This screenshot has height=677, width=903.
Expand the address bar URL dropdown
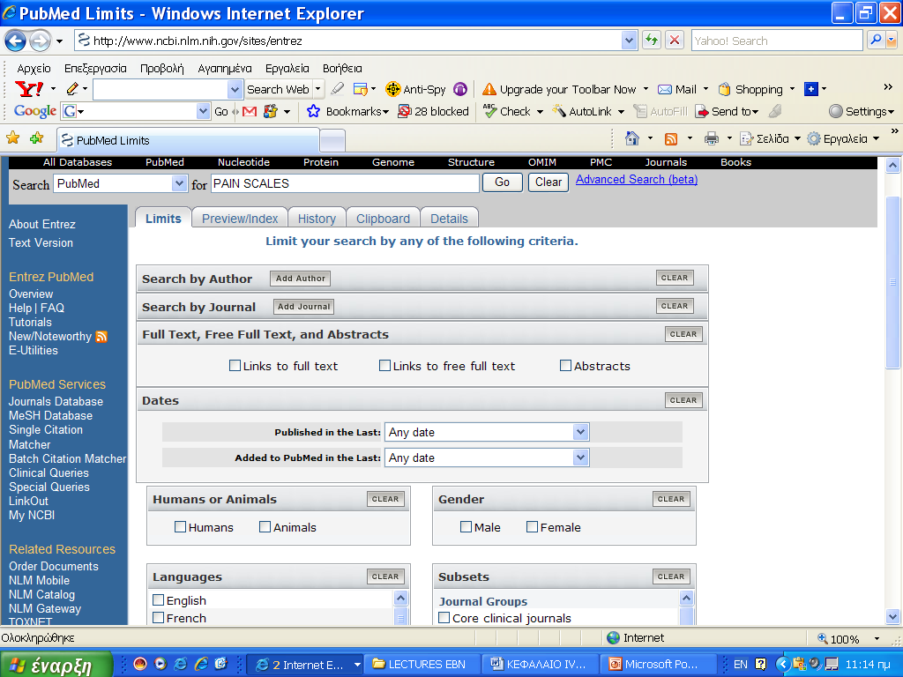coord(629,41)
